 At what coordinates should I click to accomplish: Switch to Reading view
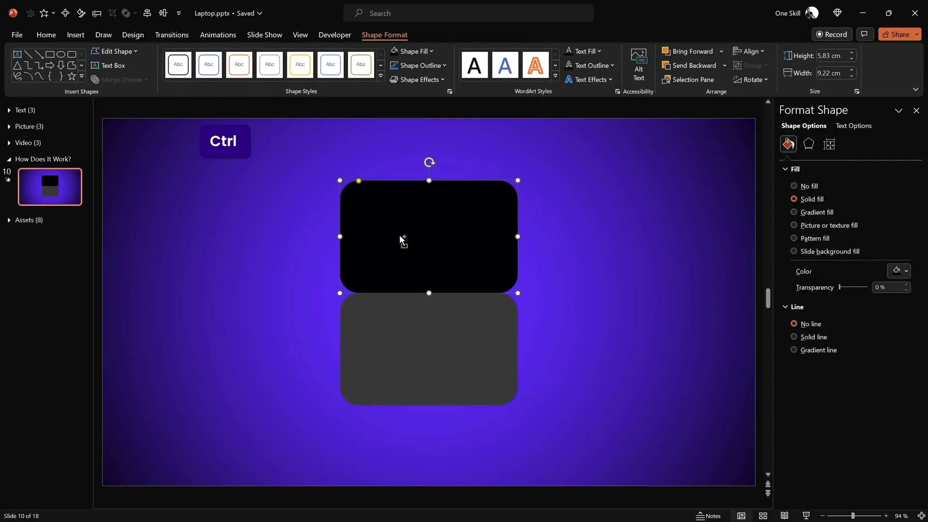pyautogui.click(x=784, y=516)
